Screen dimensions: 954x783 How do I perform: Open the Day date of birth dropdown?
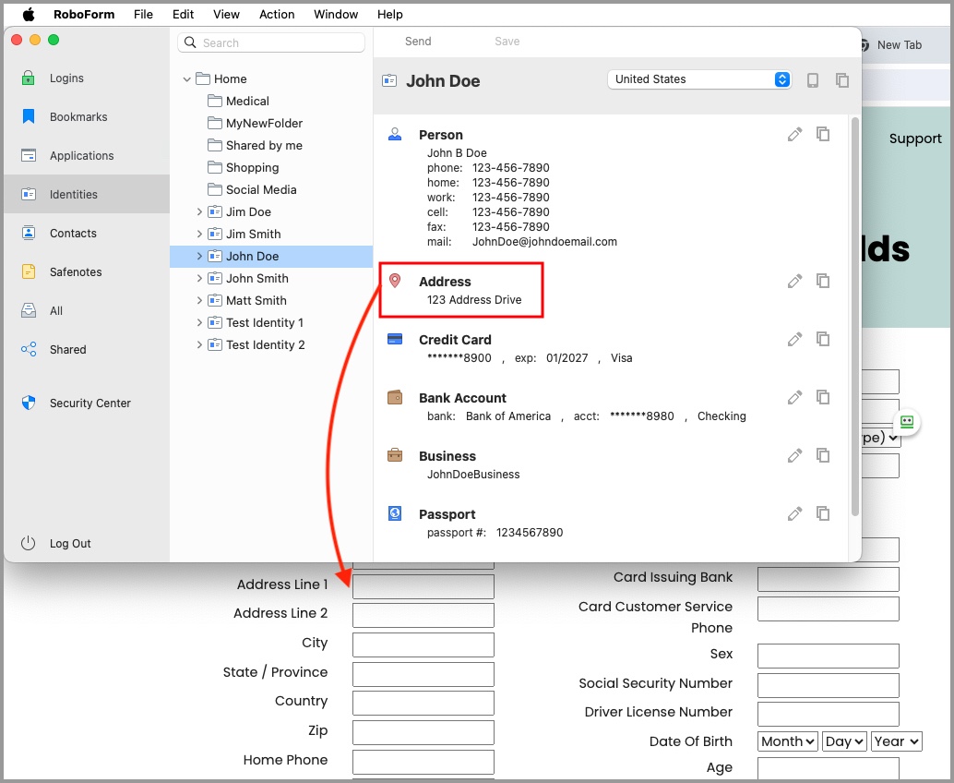(x=844, y=741)
